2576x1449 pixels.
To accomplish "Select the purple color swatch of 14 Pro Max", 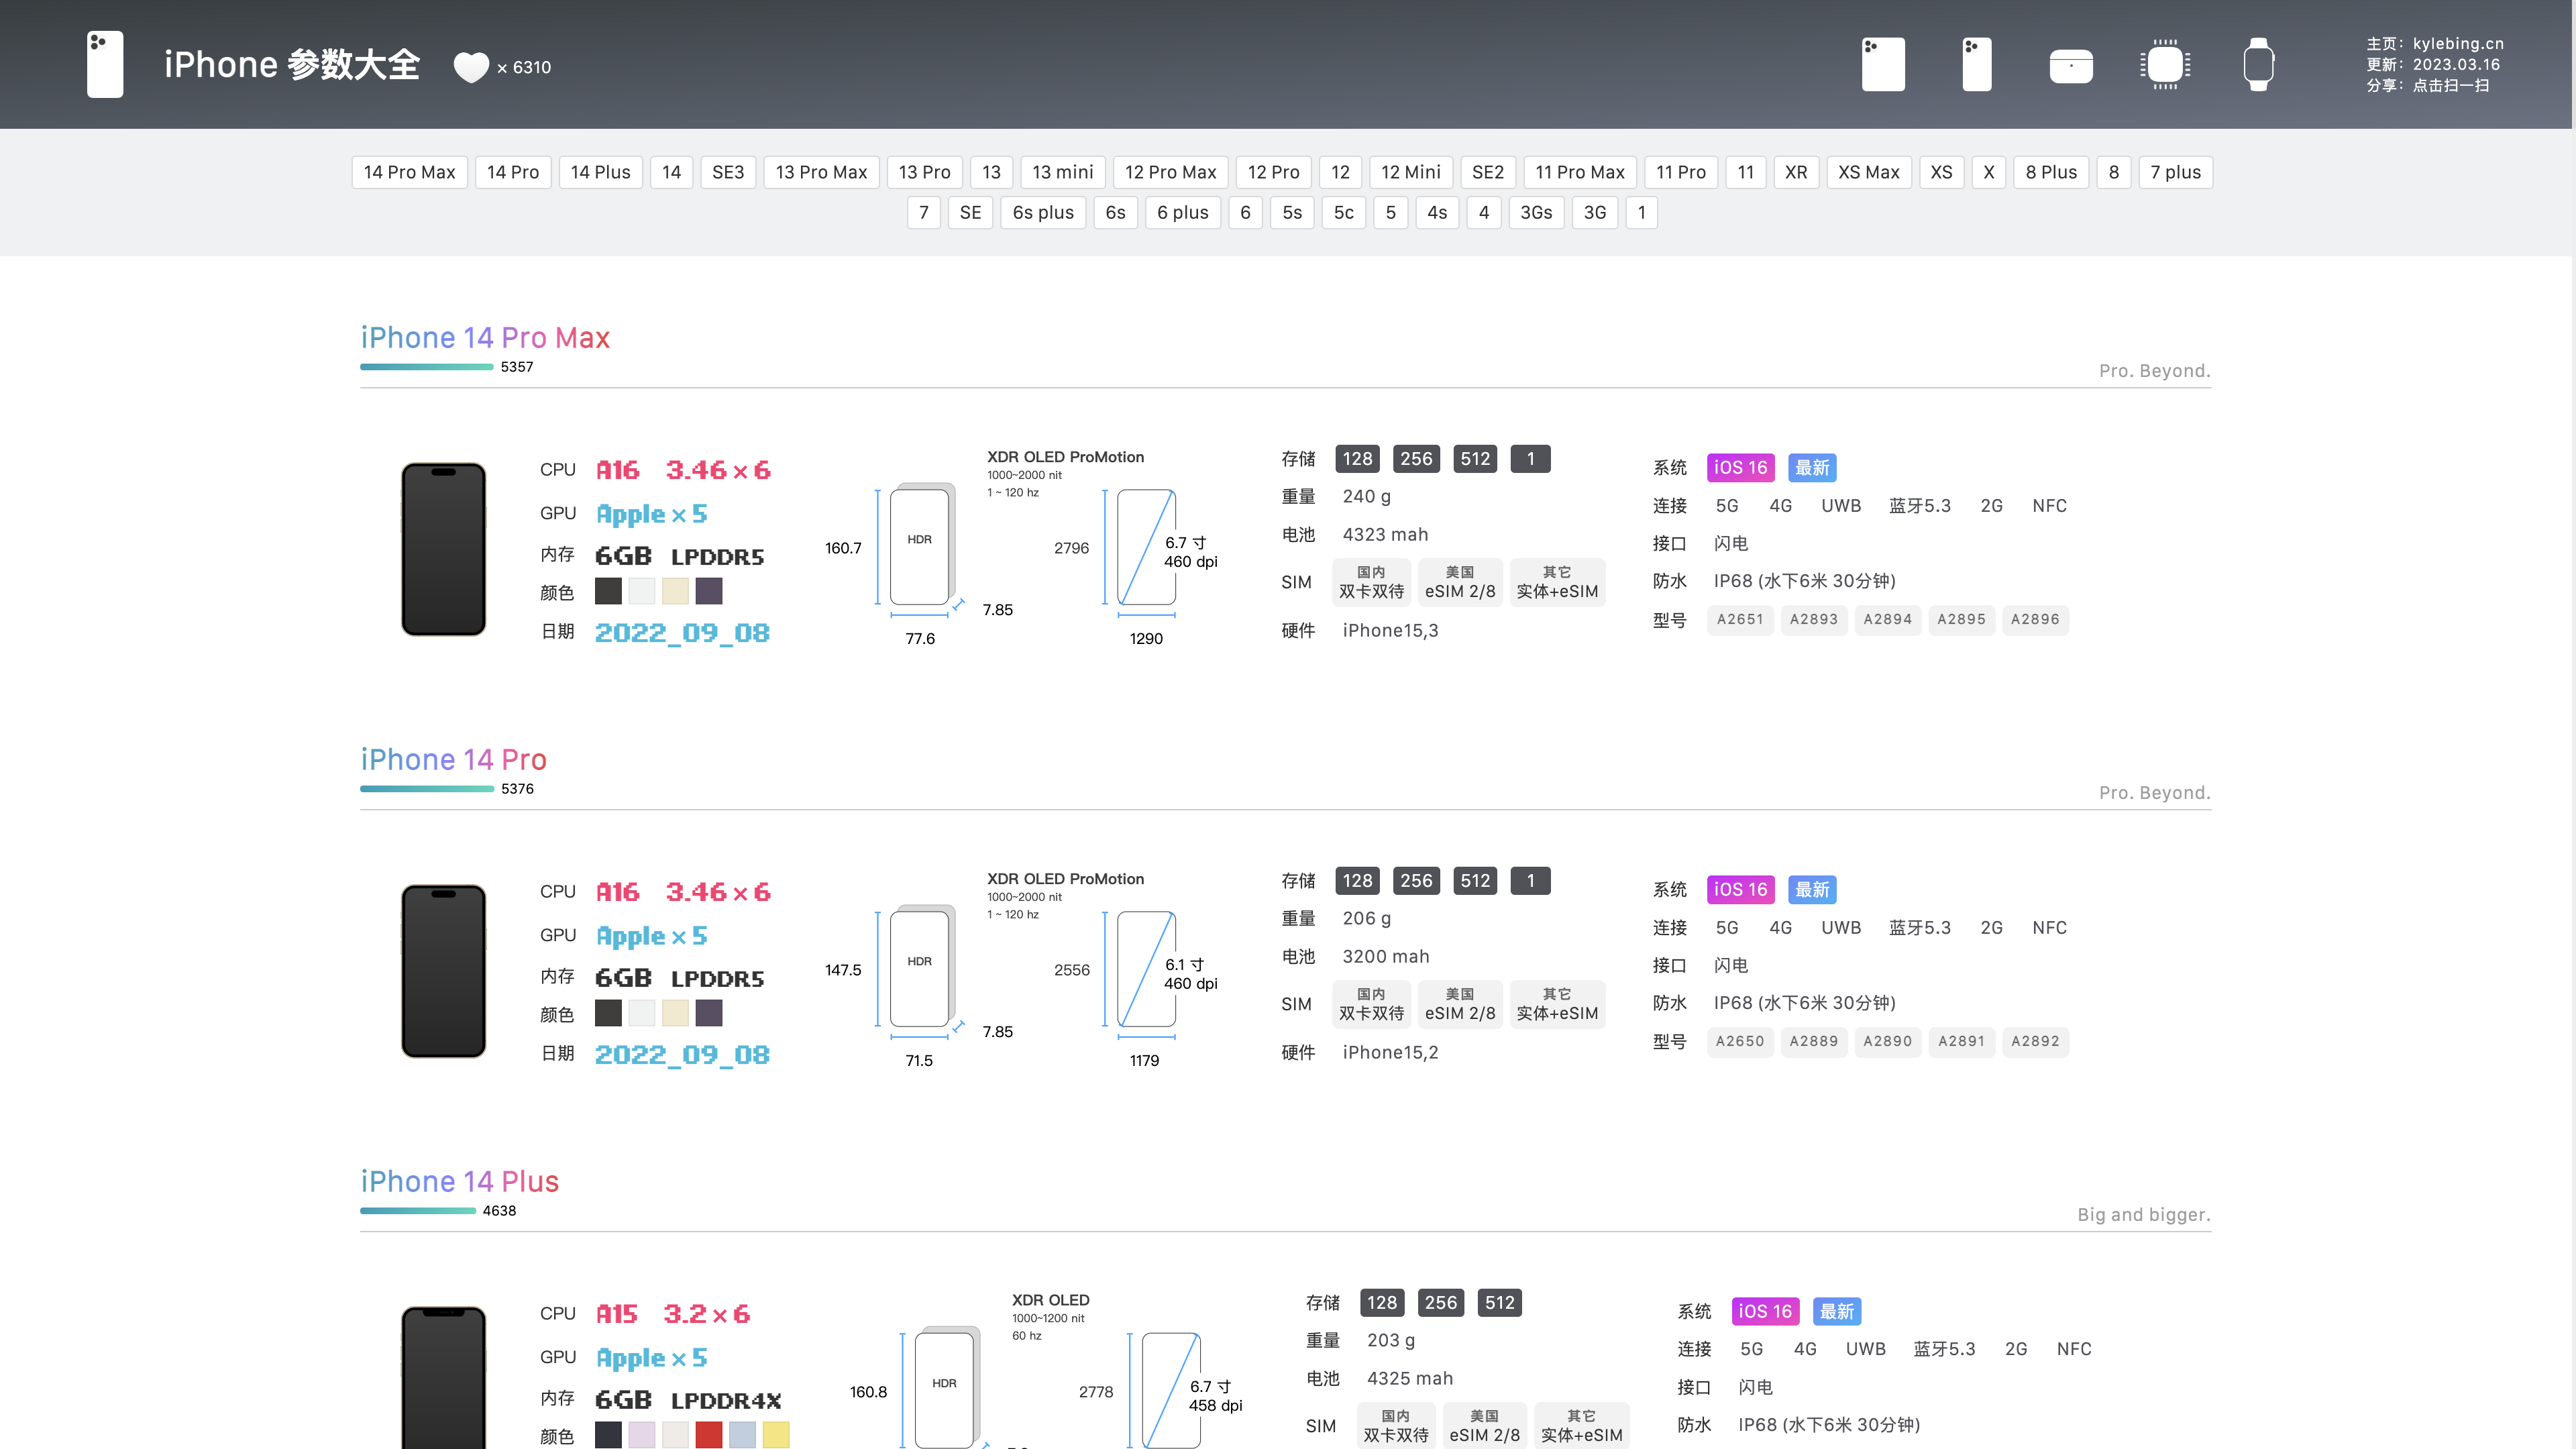I will (x=709, y=592).
